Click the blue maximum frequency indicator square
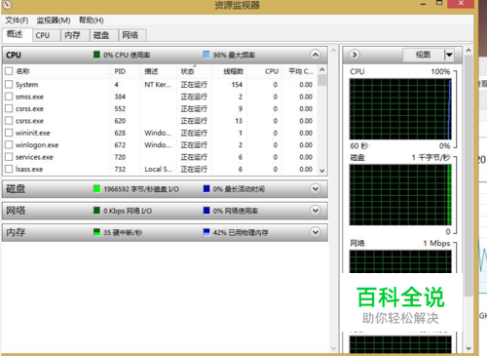Image resolution: width=487 pixels, height=356 pixels. (x=206, y=55)
